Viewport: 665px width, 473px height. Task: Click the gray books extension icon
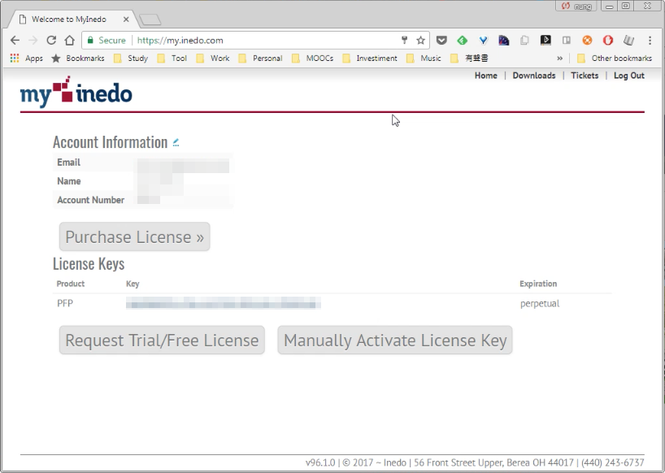pyautogui.click(x=628, y=41)
